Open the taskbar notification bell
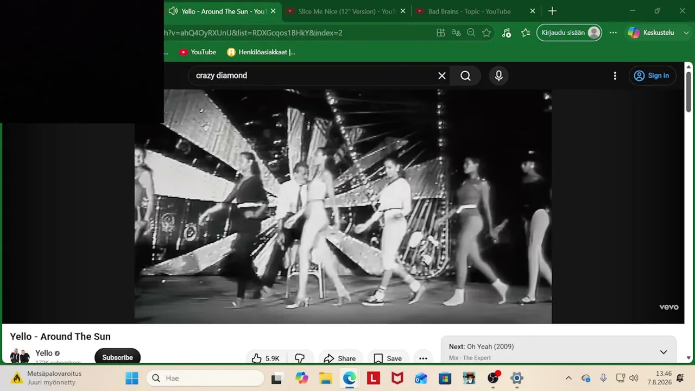695x391 pixels. (x=680, y=378)
